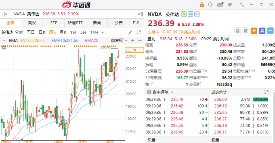Image resolution: width=275 pixels, height=143 pixels.
Task: Click the gray dropdown box at chart top-left
Action: (x=4, y=47)
